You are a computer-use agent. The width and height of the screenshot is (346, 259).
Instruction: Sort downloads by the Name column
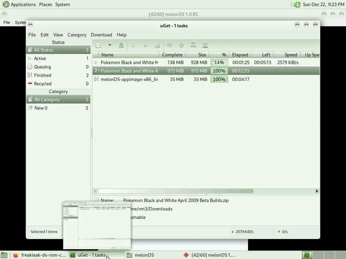tap(129, 55)
